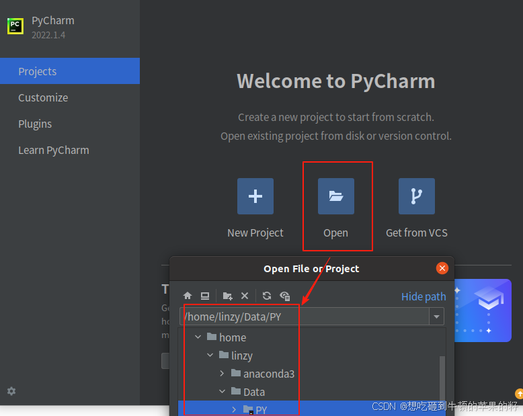This screenshot has height=416, width=523.
Task: Click the Get from VCS branch icon
Action: click(x=417, y=196)
